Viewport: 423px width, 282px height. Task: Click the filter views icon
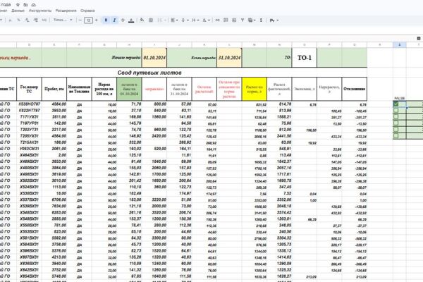coord(250,20)
